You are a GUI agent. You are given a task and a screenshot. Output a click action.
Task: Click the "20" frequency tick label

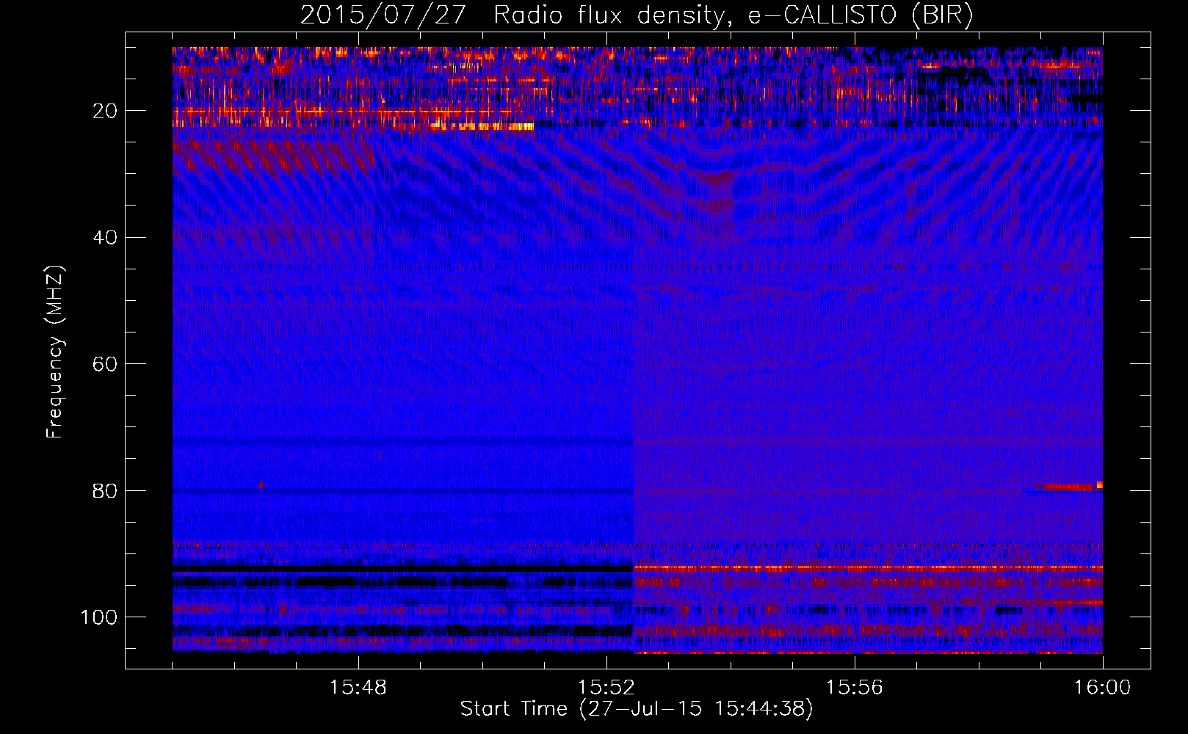tap(105, 111)
